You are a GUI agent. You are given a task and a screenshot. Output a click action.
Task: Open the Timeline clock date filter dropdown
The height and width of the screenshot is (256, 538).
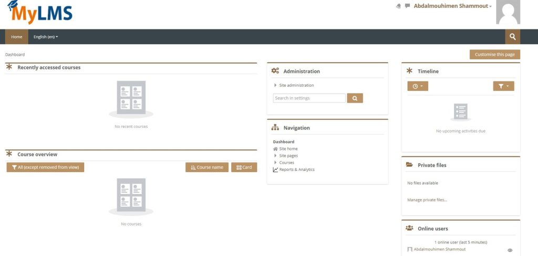pyautogui.click(x=418, y=86)
